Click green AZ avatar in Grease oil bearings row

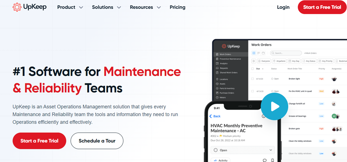(x=334, y=116)
